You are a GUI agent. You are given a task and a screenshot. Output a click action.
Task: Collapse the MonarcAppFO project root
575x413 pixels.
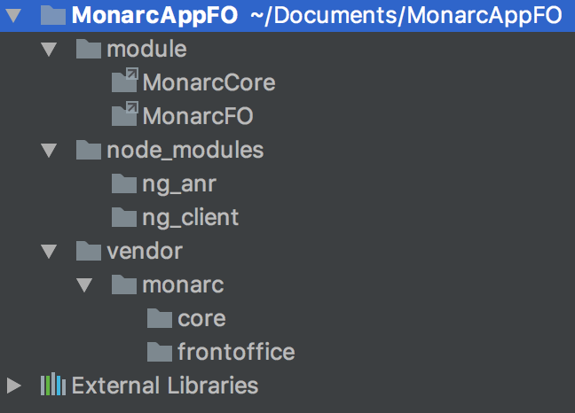click(x=13, y=15)
